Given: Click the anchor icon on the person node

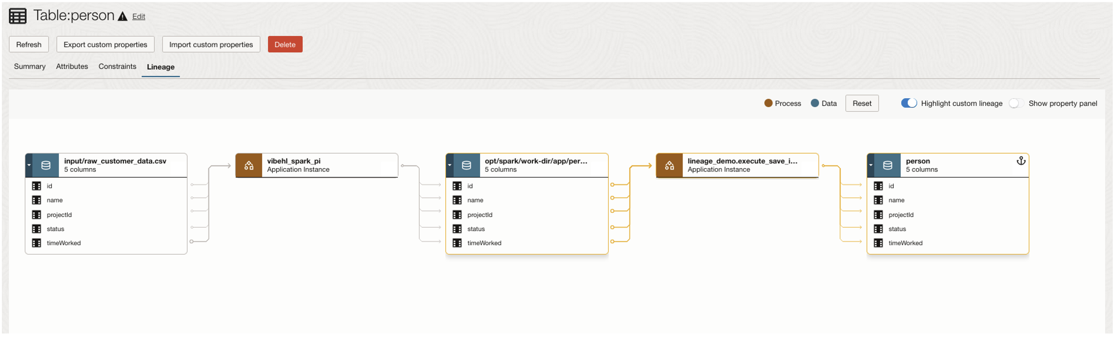Looking at the screenshot, I should (x=1020, y=161).
